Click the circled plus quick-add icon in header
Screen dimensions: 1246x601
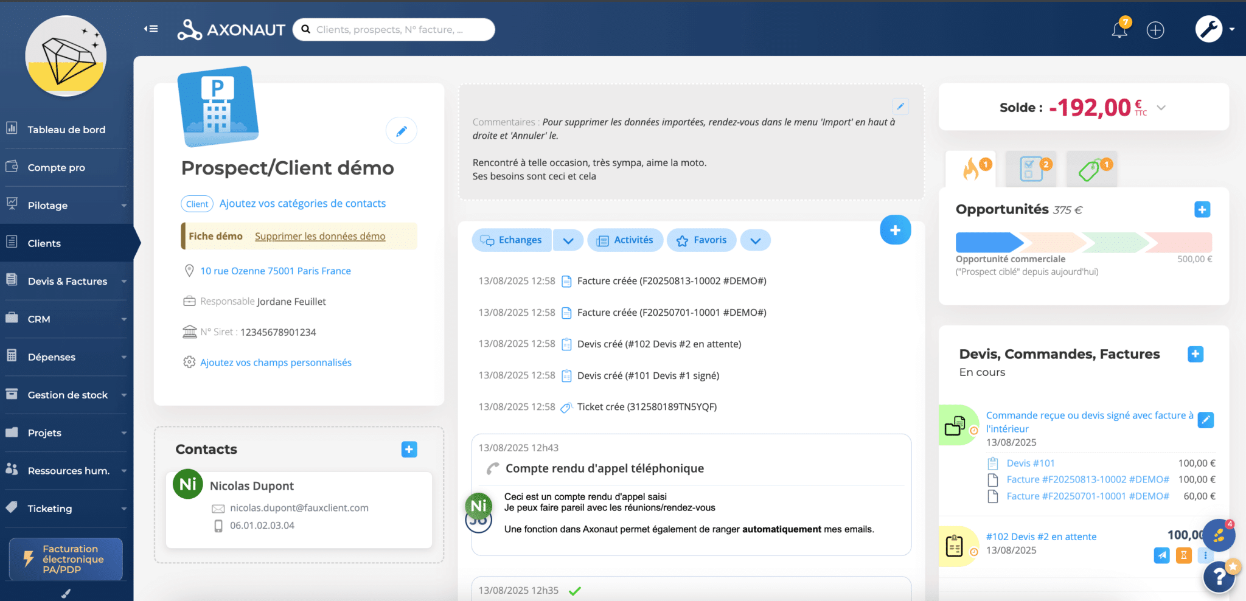[1155, 30]
